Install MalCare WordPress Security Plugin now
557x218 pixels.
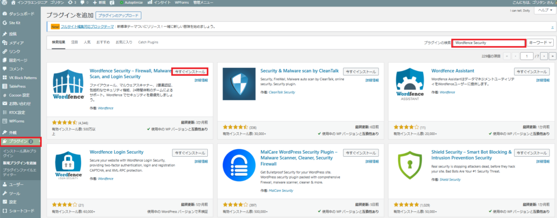point(361,153)
